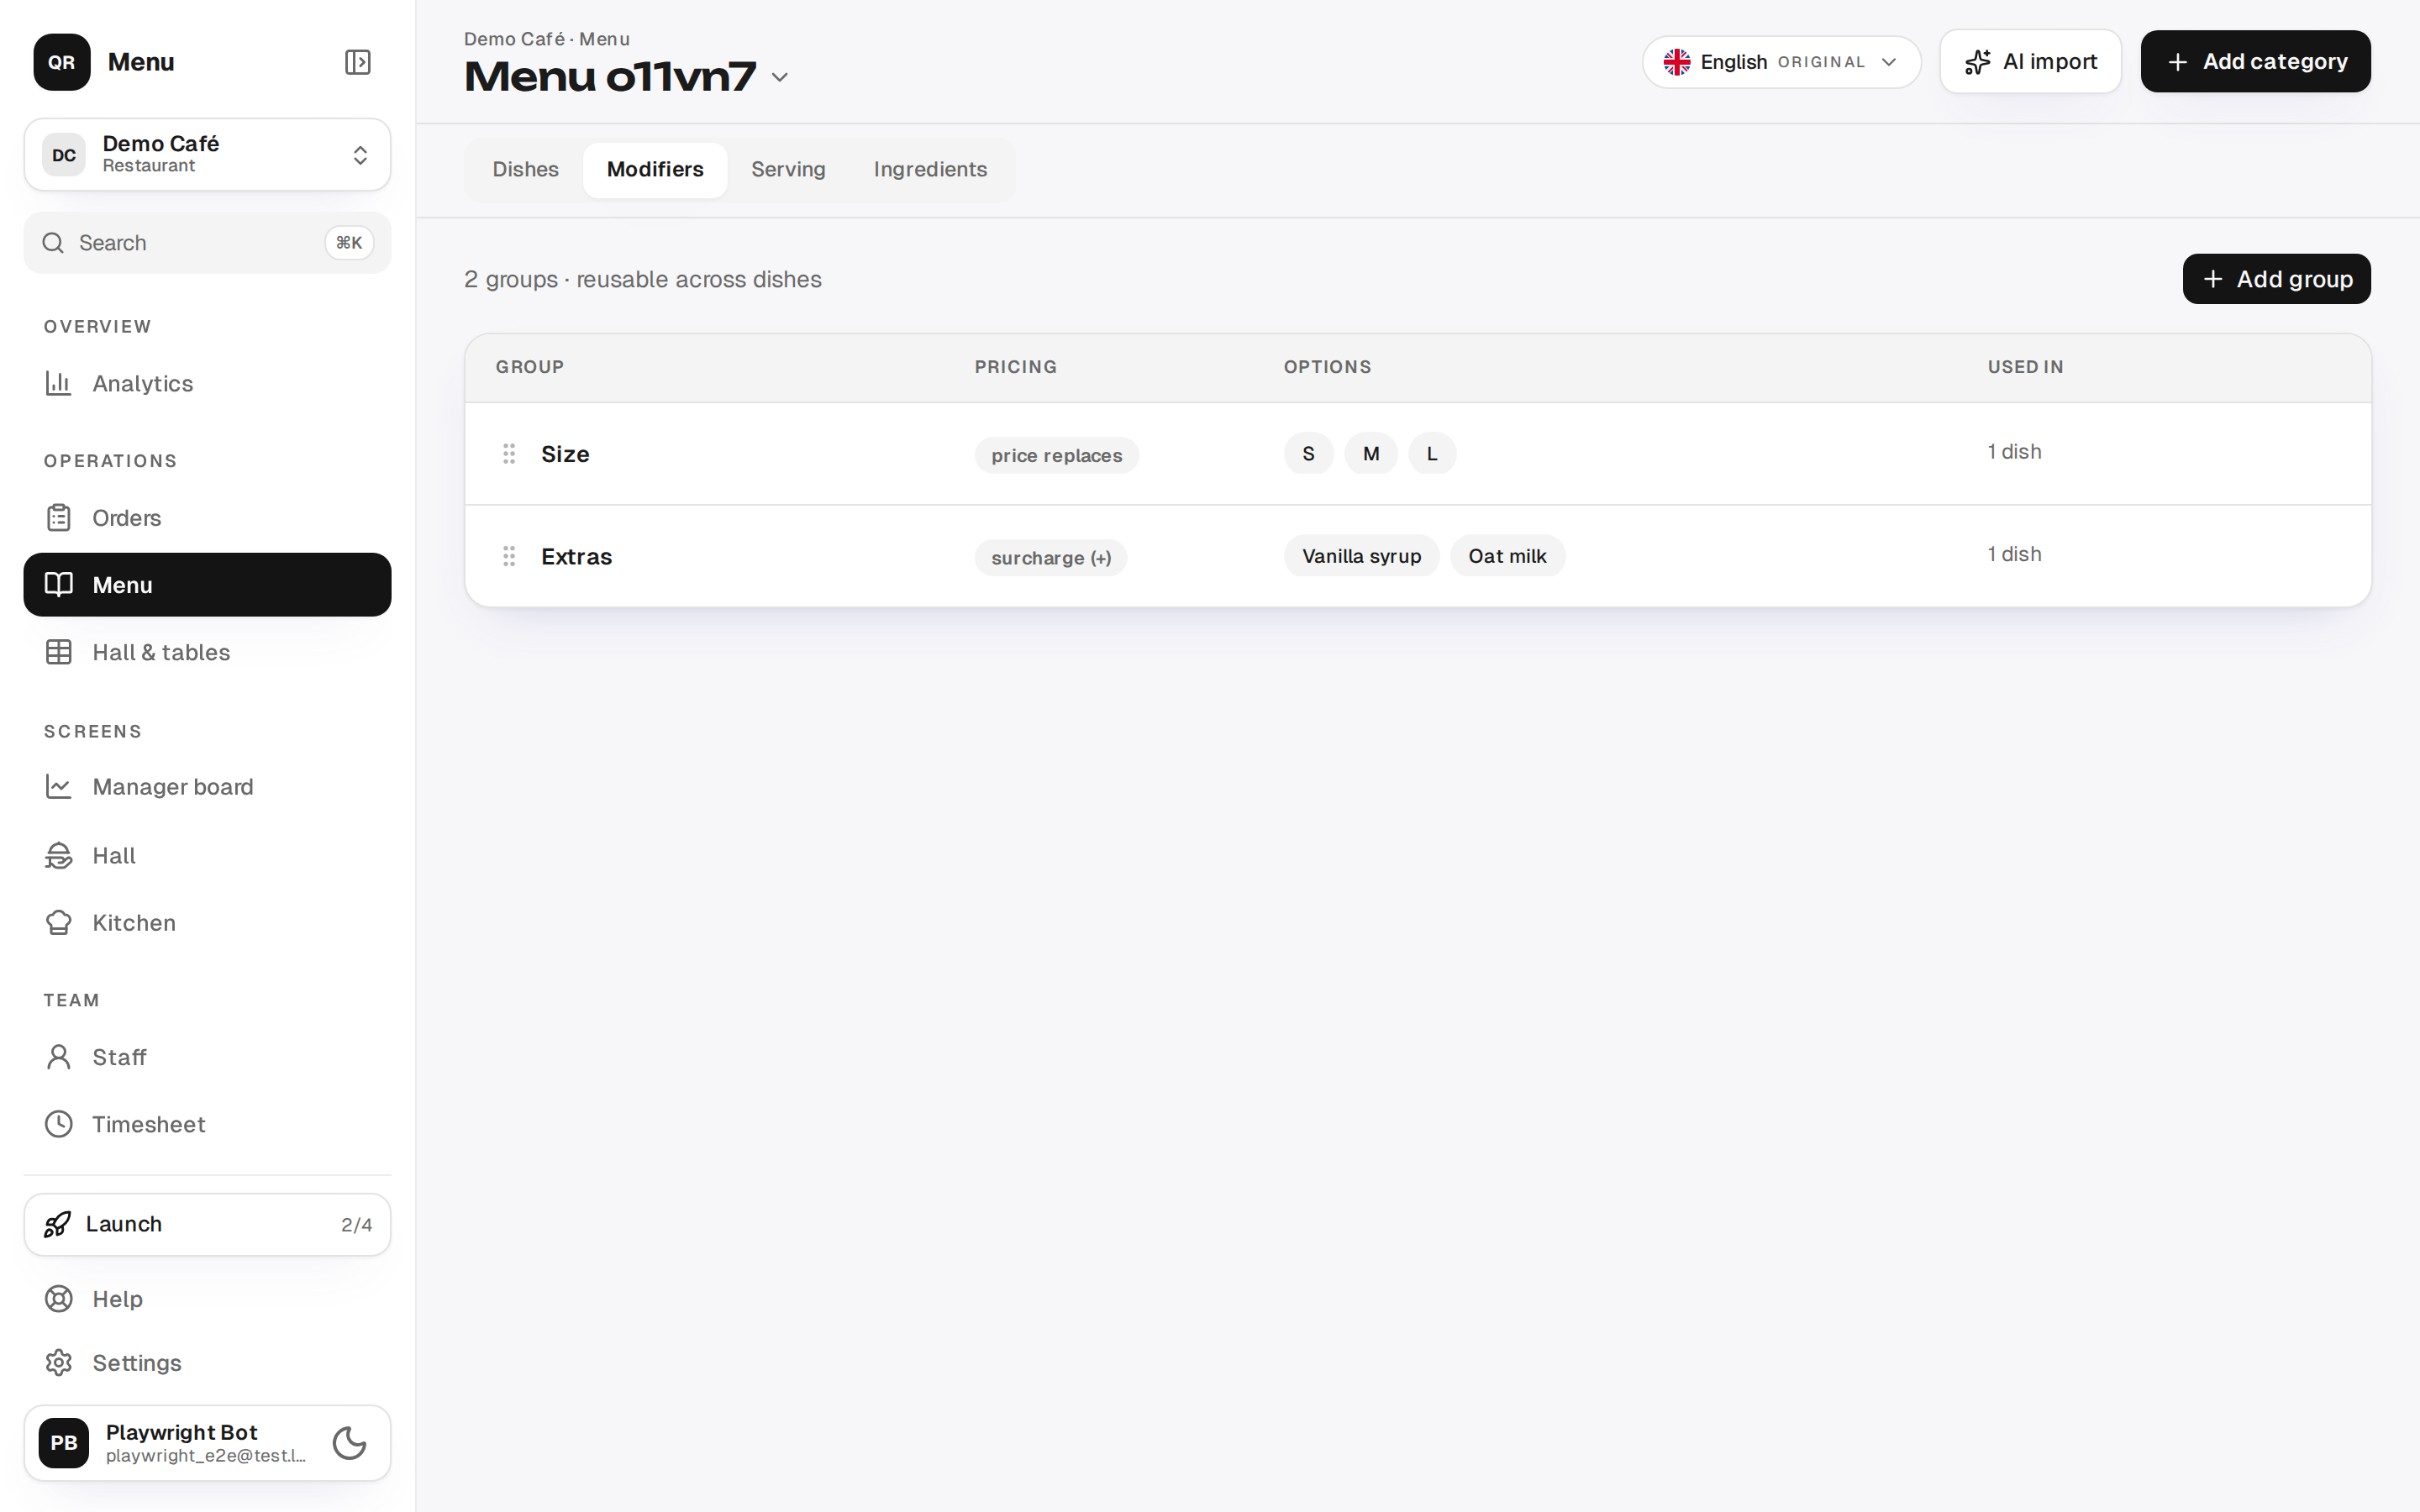Image resolution: width=2420 pixels, height=1512 pixels.
Task: Expand the Demo Café restaurant switcher
Action: 207,155
